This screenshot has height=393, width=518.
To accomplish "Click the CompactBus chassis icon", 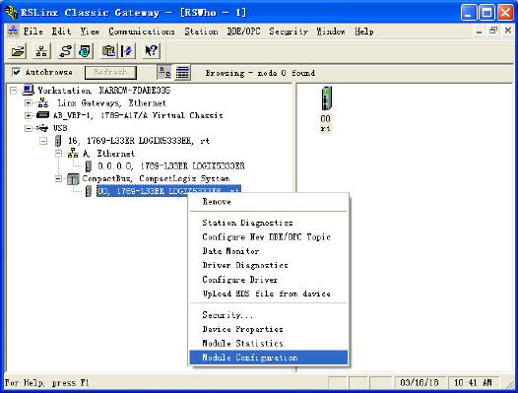I will [x=73, y=179].
